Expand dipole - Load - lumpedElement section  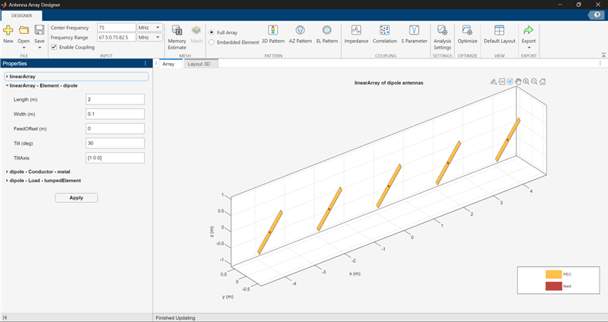coord(7,181)
